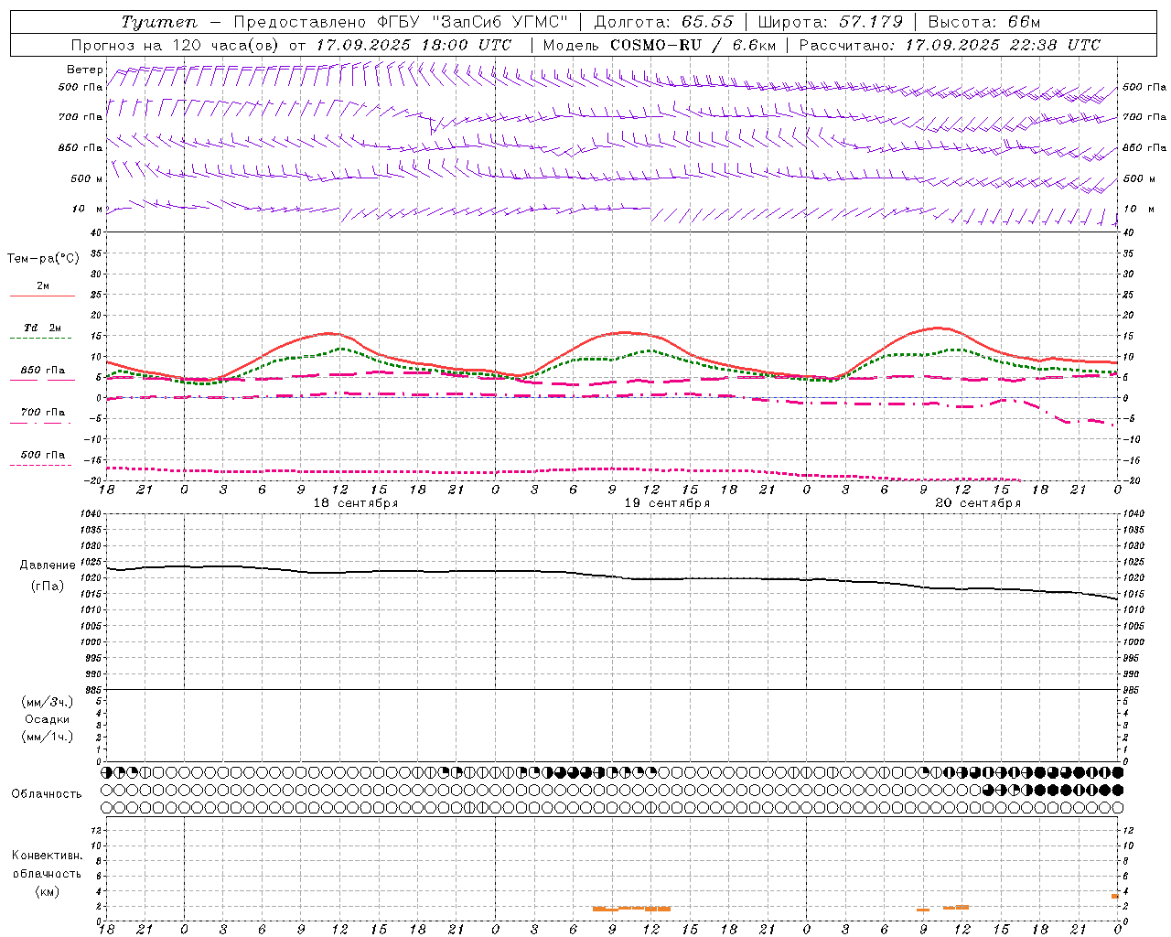Click the 'Высота: 66м' elevation value
This screenshot has height=937, width=1171.
pos(984,22)
